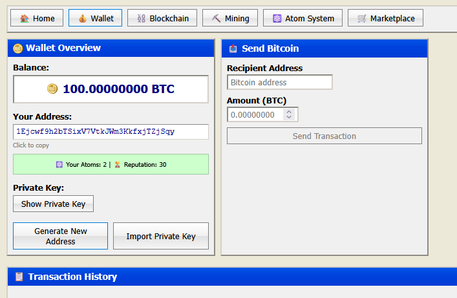Click Generate New Address button
457x298 pixels.
(x=60, y=236)
